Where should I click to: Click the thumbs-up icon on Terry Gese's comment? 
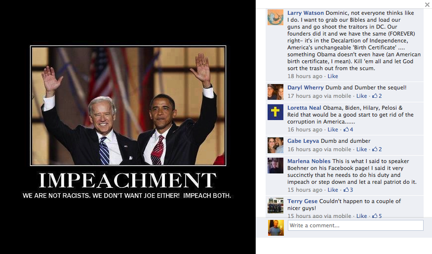[375, 215]
